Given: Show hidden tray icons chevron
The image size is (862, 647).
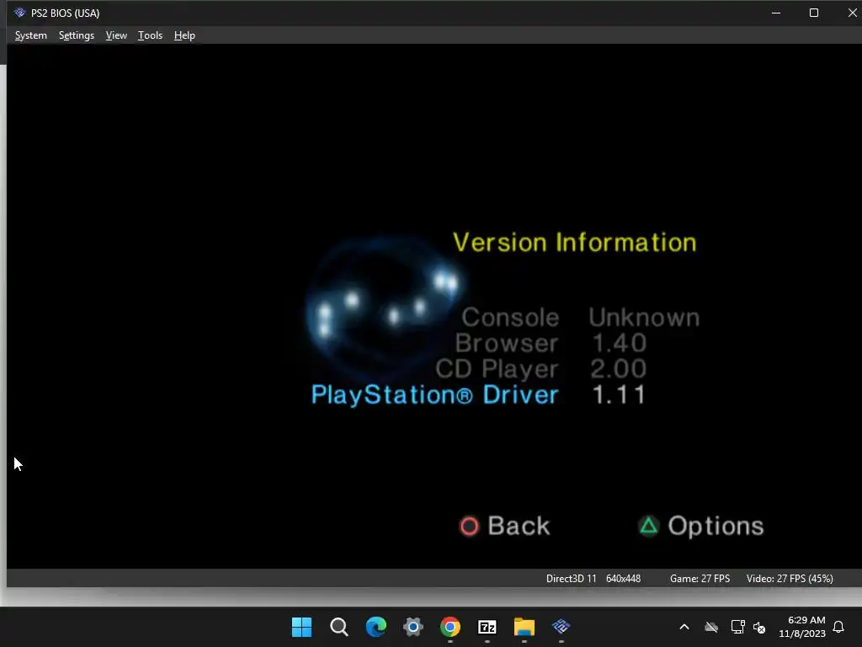Looking at the screenshot, I should [684, 627].
